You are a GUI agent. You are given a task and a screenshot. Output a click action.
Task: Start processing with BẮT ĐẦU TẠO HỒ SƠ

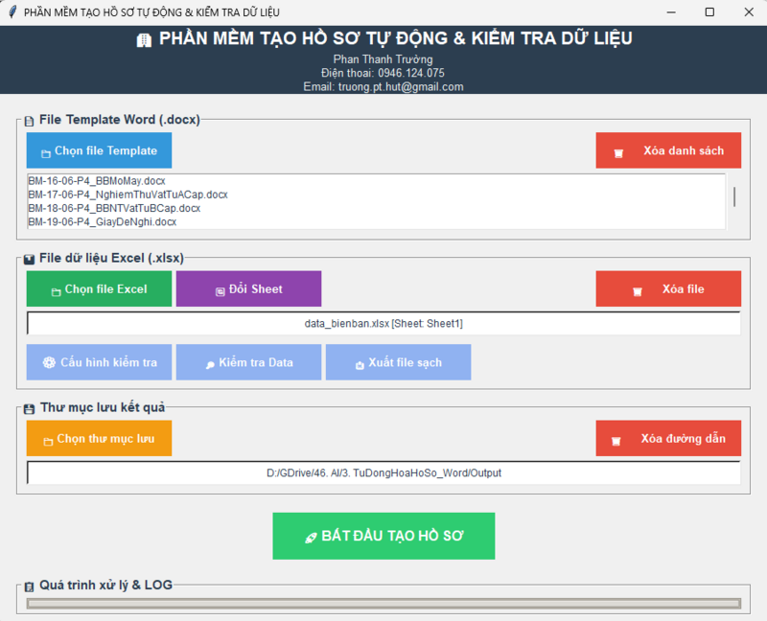[x=383, y=535]
